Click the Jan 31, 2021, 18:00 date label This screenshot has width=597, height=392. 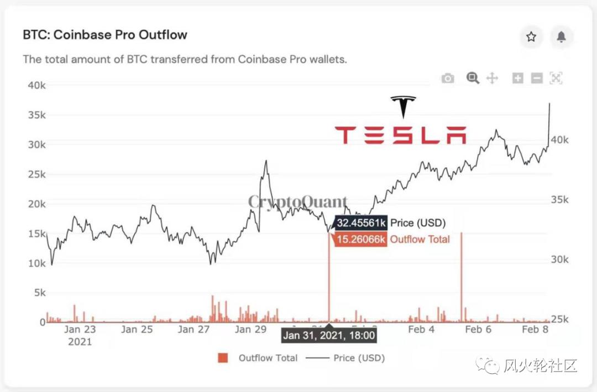pyautogui.click(x=329, y=335)
